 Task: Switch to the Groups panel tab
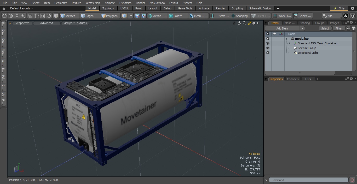[319, 23]
